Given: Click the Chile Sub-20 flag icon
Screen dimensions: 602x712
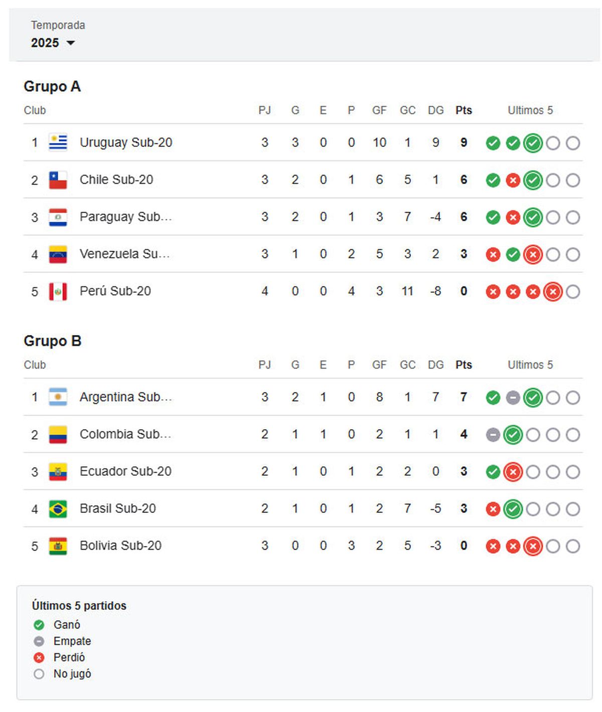Looking at the screenshot, I should (x=58, y=180).
